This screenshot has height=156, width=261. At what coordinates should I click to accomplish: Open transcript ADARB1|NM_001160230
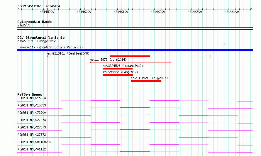[34, 142]
